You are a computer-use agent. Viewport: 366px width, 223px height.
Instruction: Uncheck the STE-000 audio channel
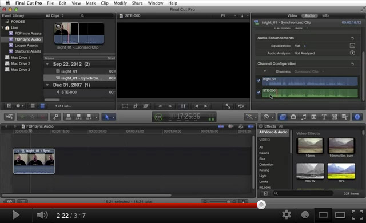click(x=258, y=93)
